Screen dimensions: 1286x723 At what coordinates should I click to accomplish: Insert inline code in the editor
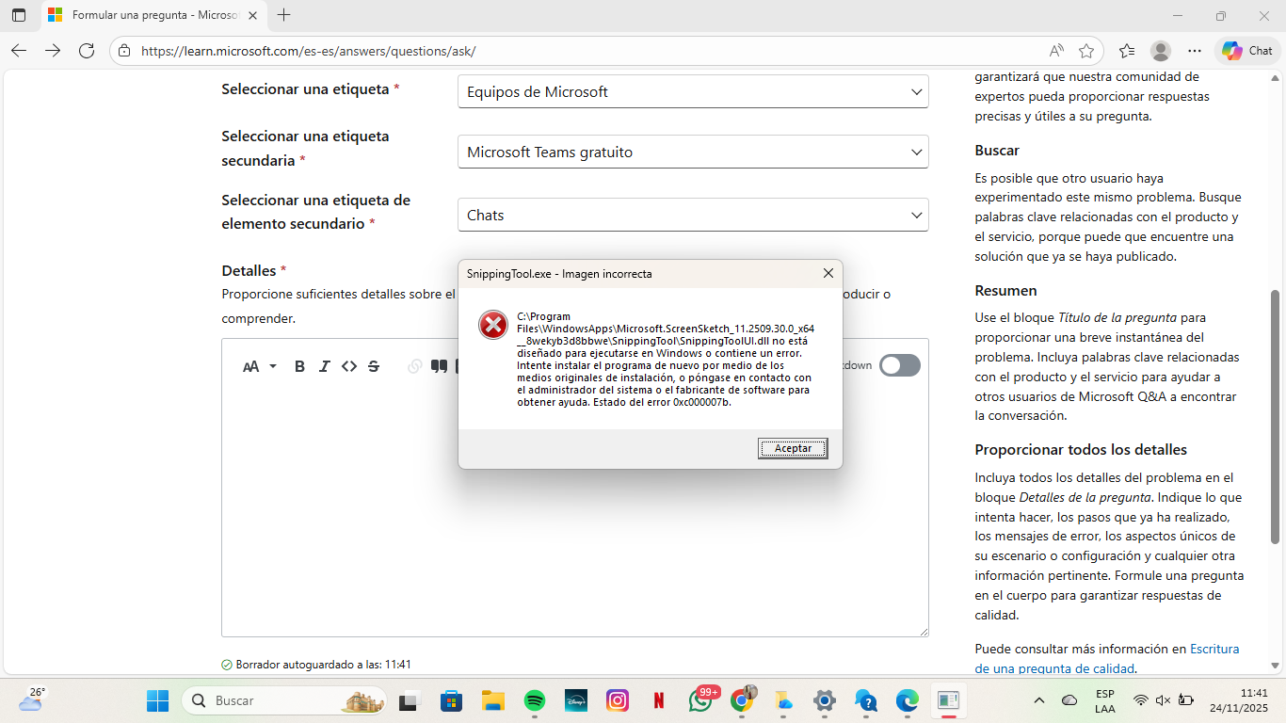click(x=349, y=366)
